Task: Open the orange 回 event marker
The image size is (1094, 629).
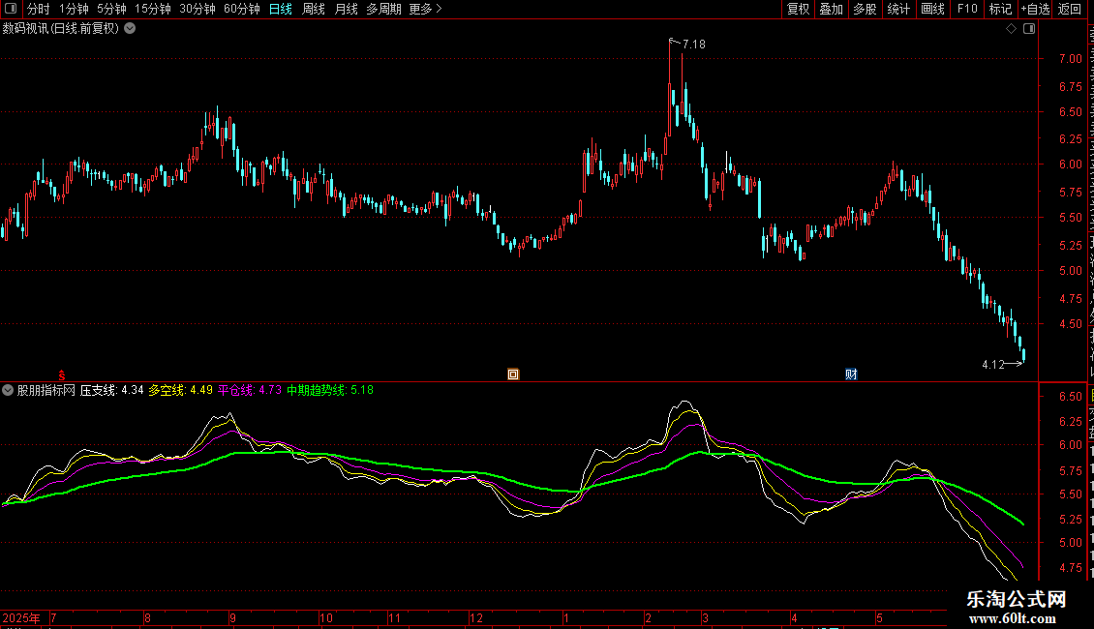Action: point(513,374)
